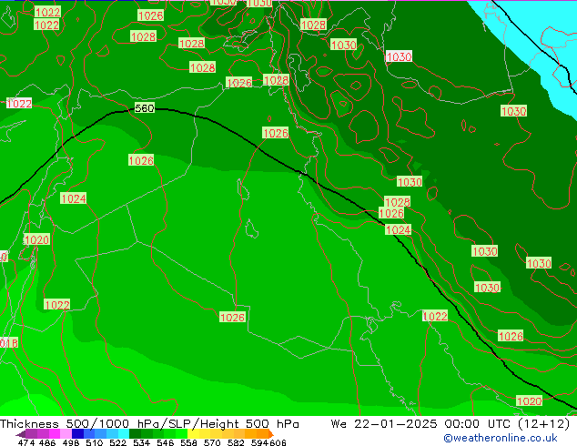Click the 1026 label just left of 1028 mid-top
Image resolution: width=577 pixels, height=446 pixels.
point(239,83)
